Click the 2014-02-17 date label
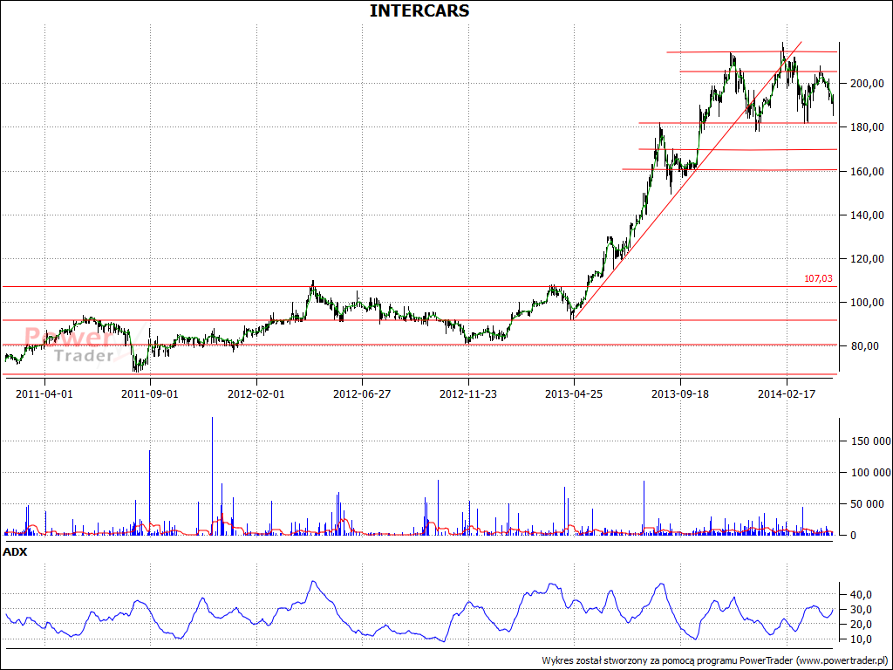This screenshot has height=670, width=893. tap(787, 393)
